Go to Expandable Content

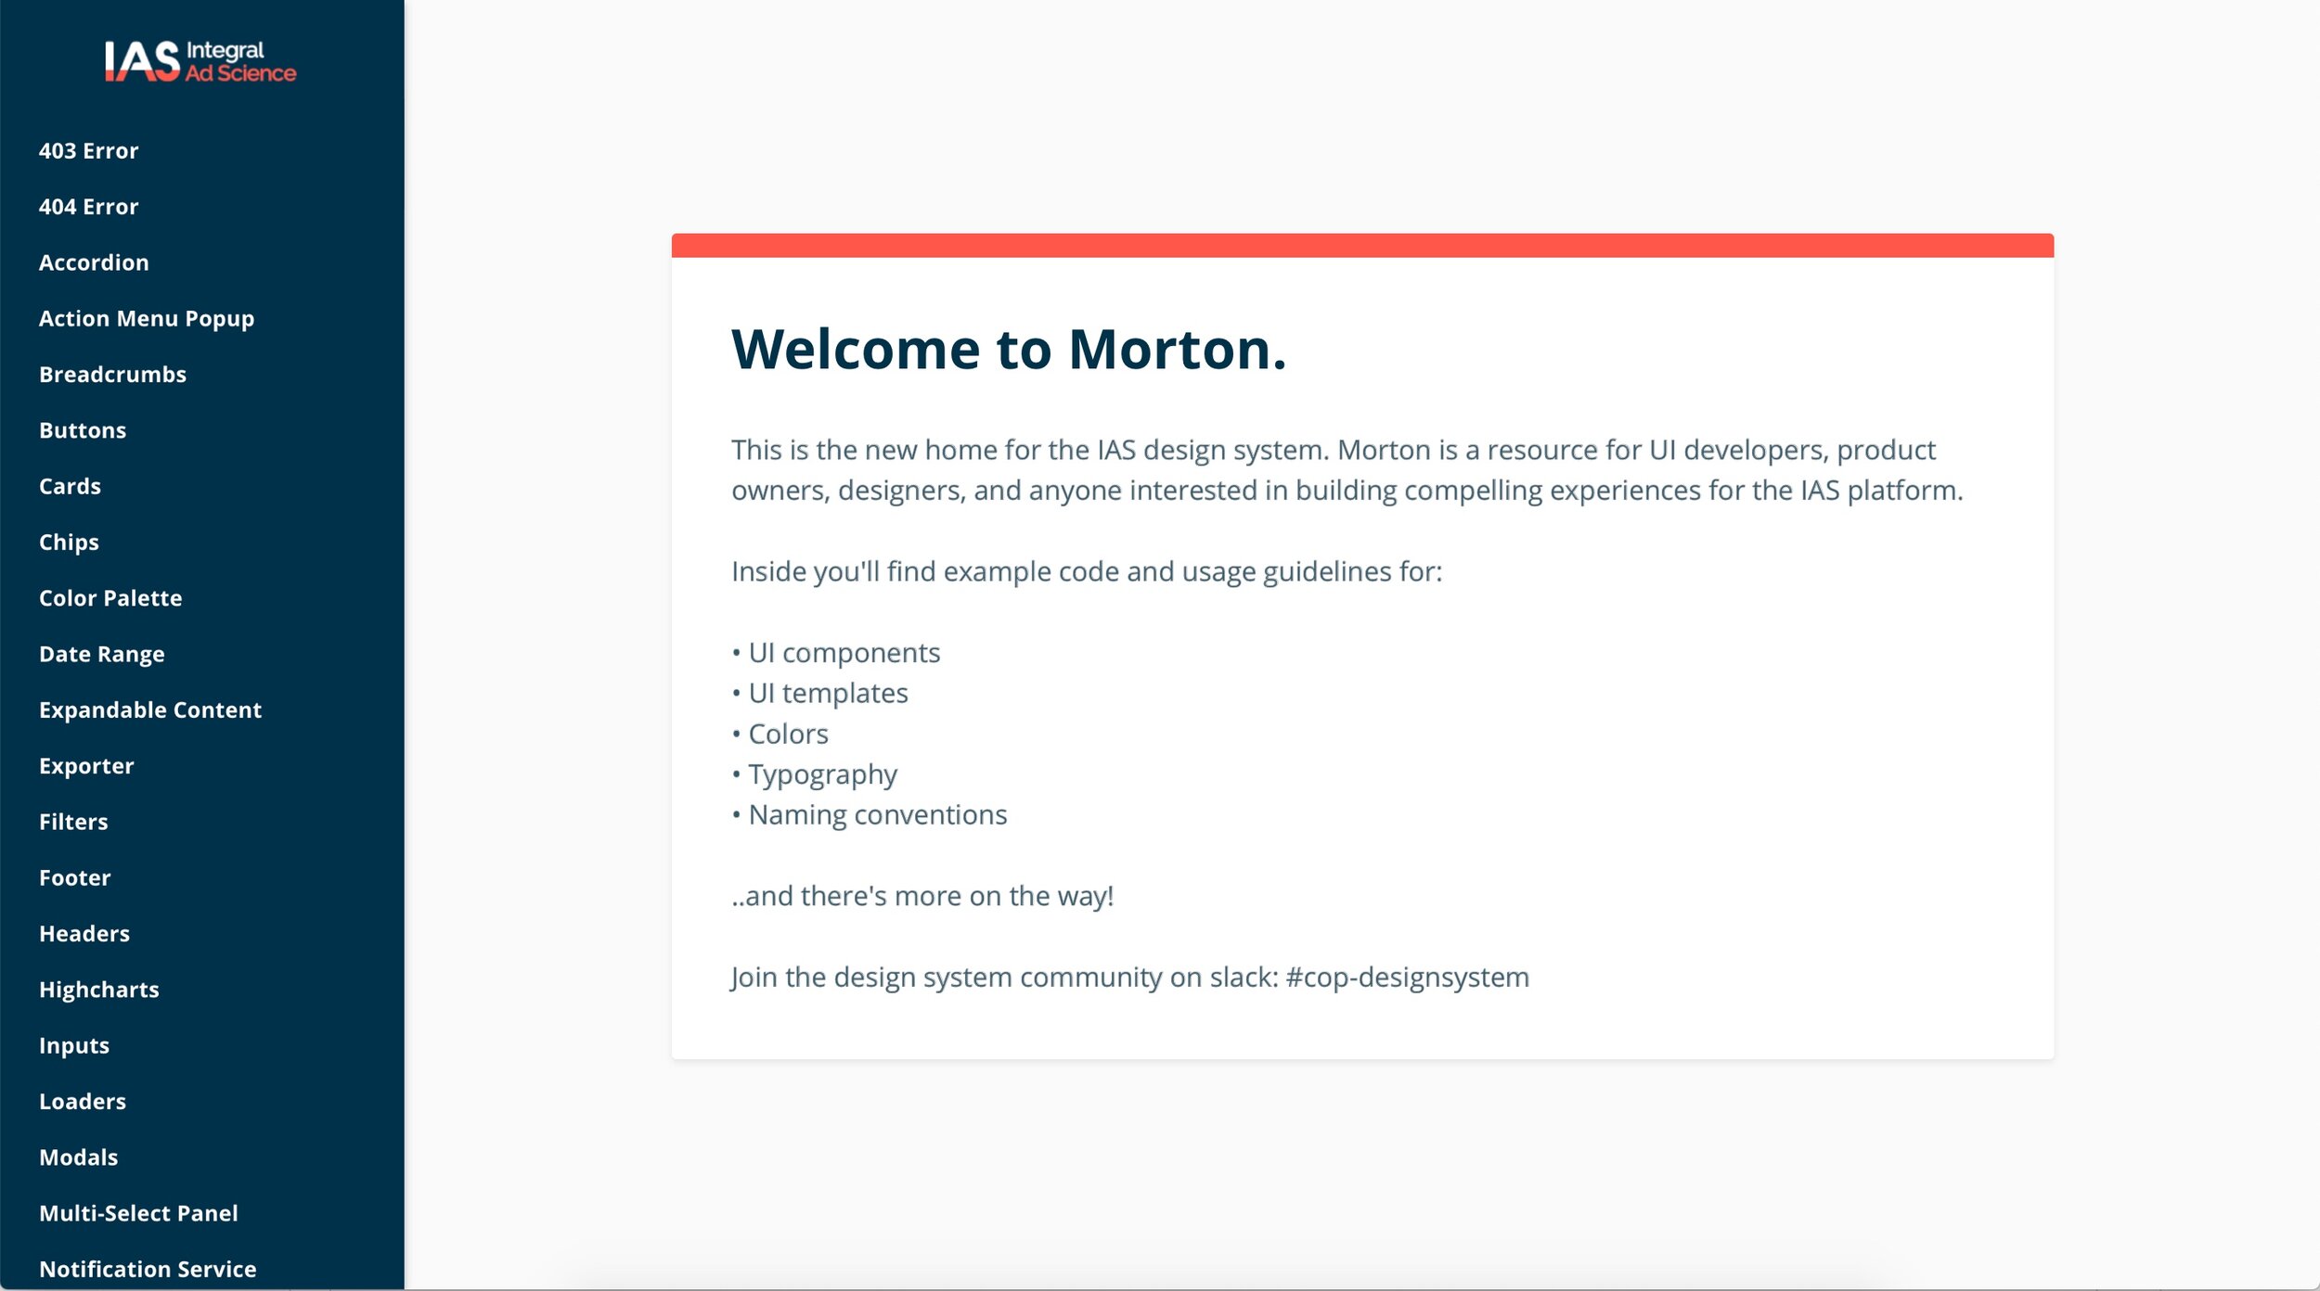pyautogui.click(x=150, y=710)
